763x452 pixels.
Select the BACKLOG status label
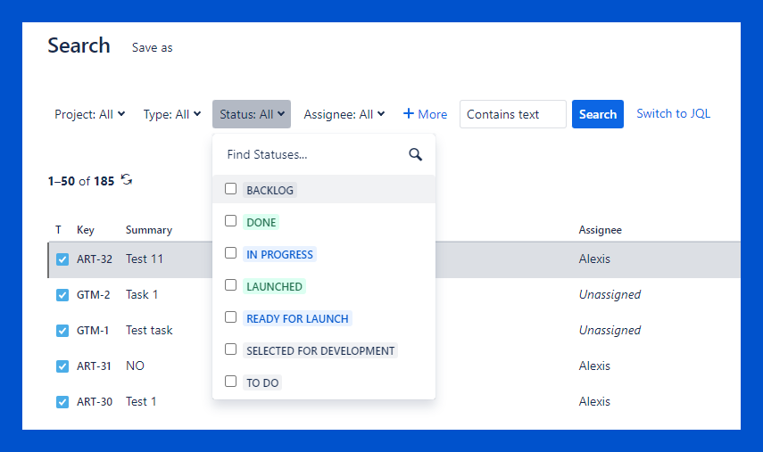270,190
